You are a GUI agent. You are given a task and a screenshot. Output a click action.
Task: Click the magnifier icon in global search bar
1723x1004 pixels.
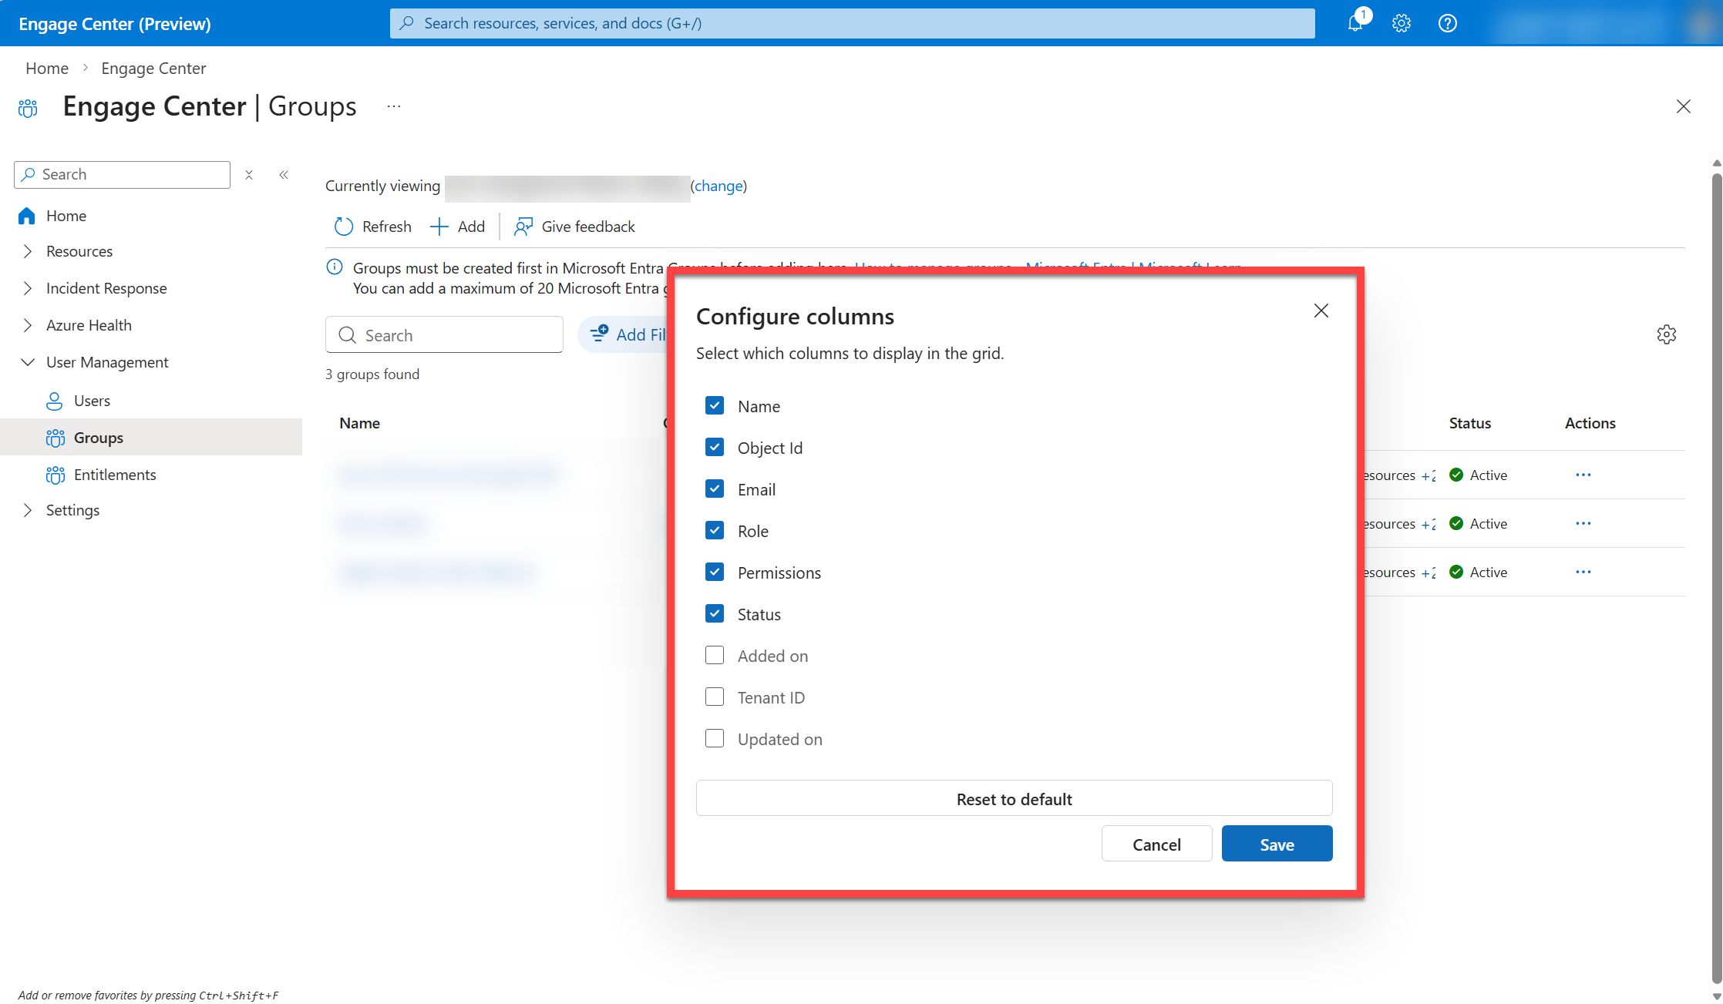[407, 23]
